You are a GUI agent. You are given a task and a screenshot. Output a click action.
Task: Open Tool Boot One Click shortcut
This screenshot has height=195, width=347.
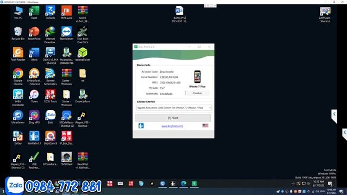click(82, 35)
